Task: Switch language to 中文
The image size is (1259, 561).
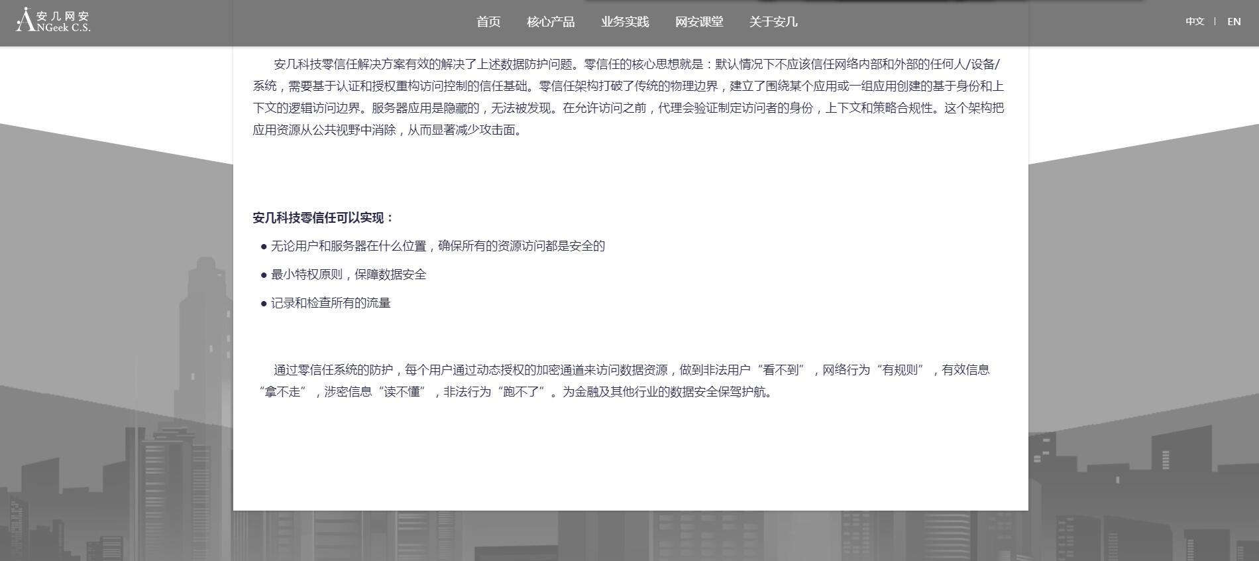Action: tap(1195, 21)
